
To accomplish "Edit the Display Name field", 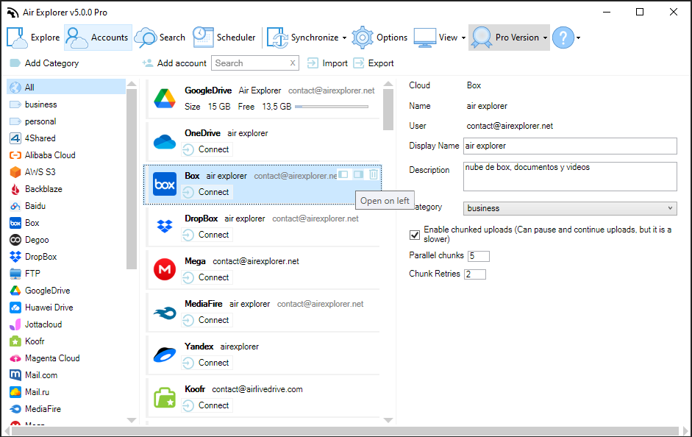I will (x=570, y=146).
